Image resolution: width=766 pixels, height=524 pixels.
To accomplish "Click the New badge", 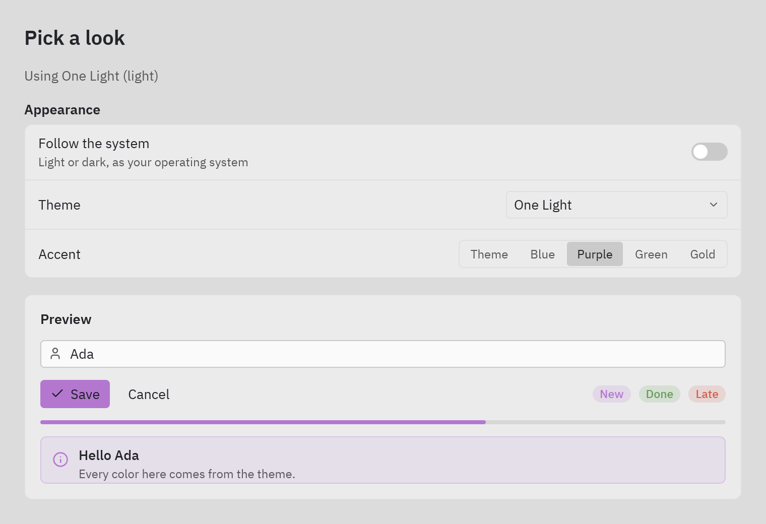I will click(x=611, y=394).
